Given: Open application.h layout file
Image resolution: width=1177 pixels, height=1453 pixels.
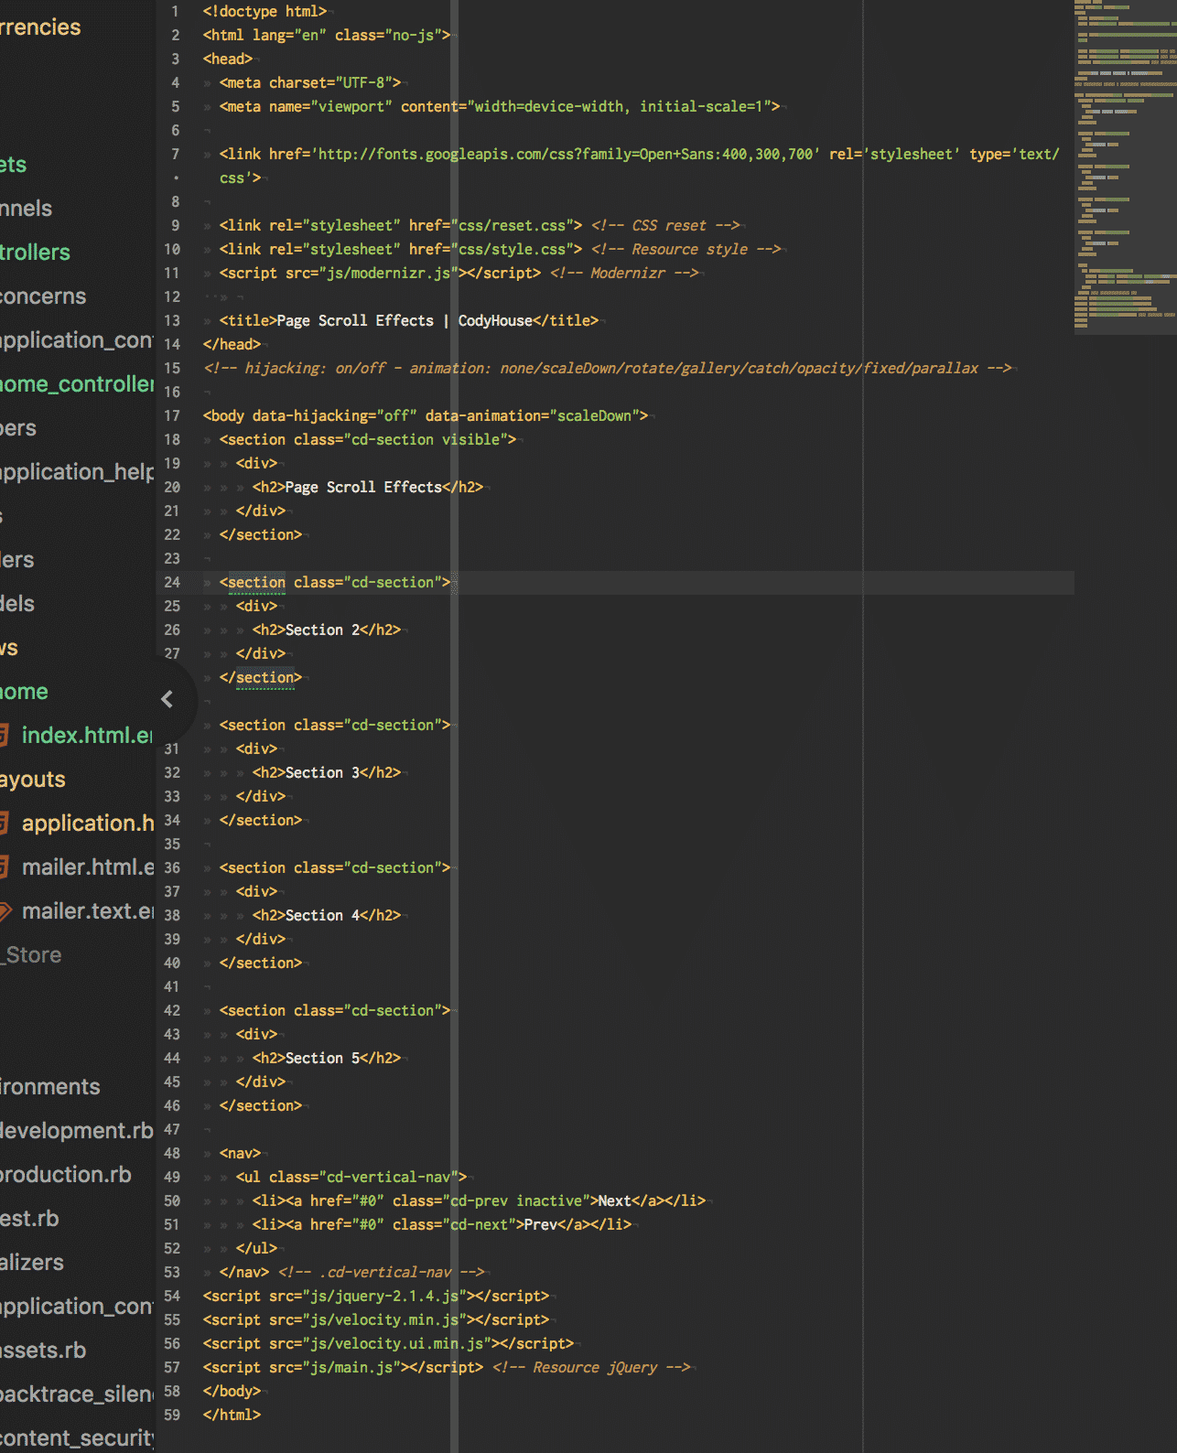Looking at the screenshot, I should click(x=88, y=823).
